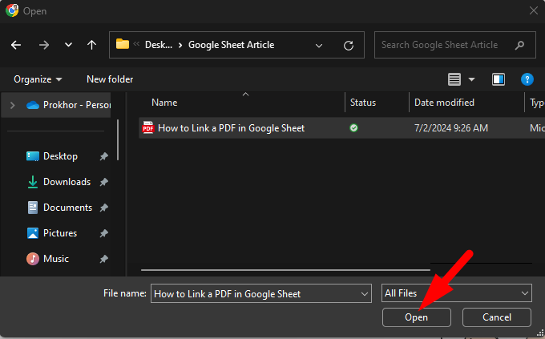Viewport: 545px width, 339px height.
Task: Expand the Prokhor - Personal OneDrive tree
Action: pos(12,105)
